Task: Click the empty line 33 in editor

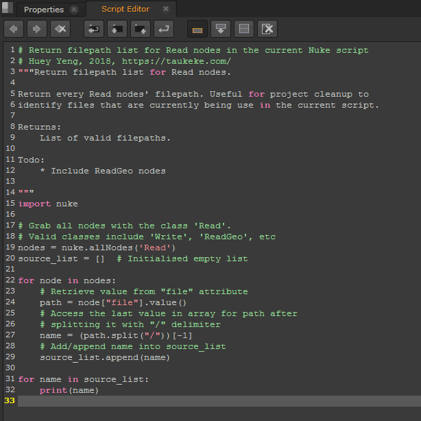Action: (219, 401)
